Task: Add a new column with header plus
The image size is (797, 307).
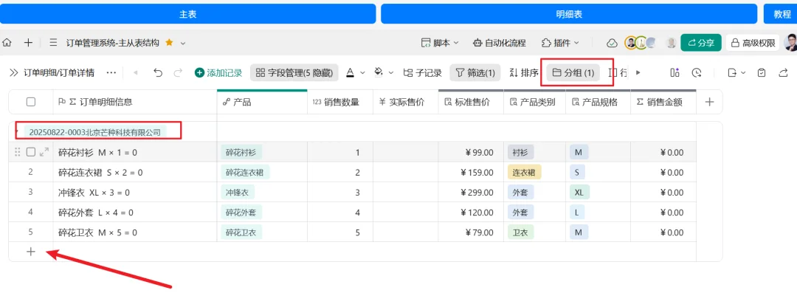Action: pos(710,102)
